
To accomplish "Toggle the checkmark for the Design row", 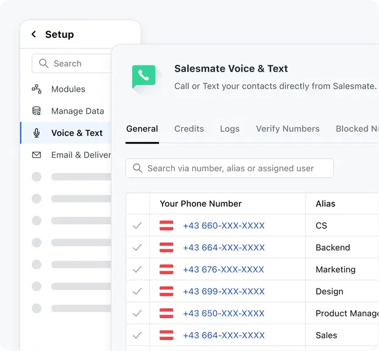I will click(137, 291).
